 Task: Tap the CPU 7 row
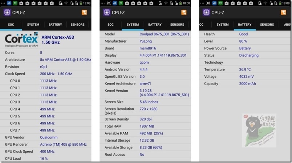[46, 130]
